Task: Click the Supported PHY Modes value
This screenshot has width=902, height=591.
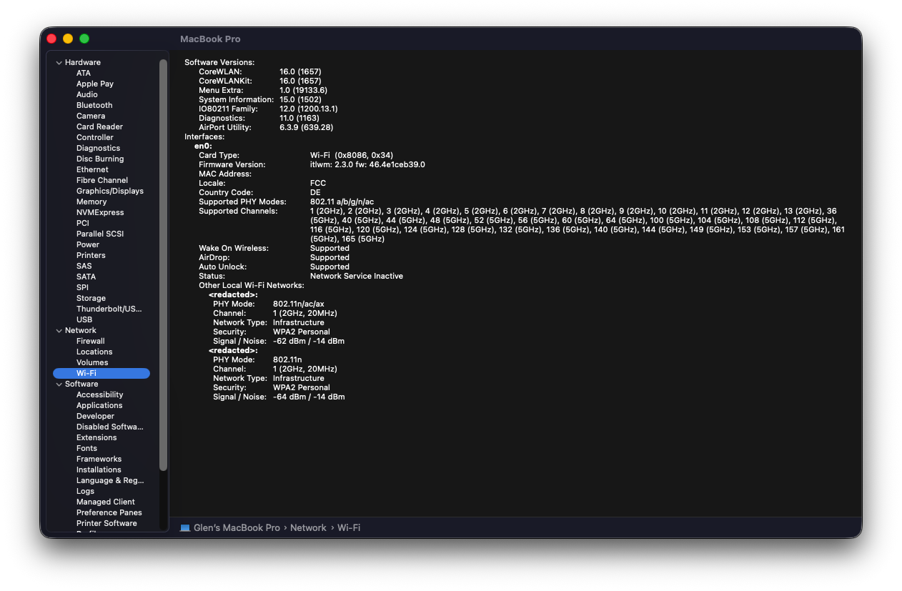Action: pyautogui.click(x=342, y=202)
